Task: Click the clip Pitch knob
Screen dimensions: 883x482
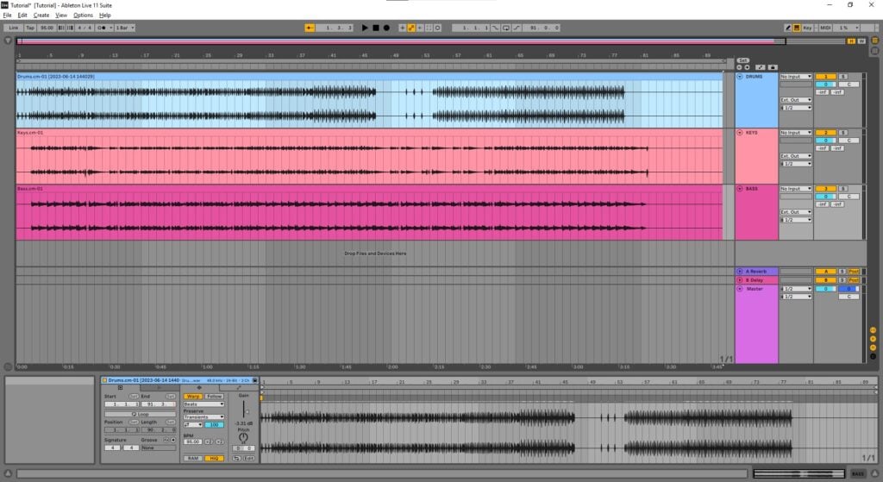Action: 243,437
